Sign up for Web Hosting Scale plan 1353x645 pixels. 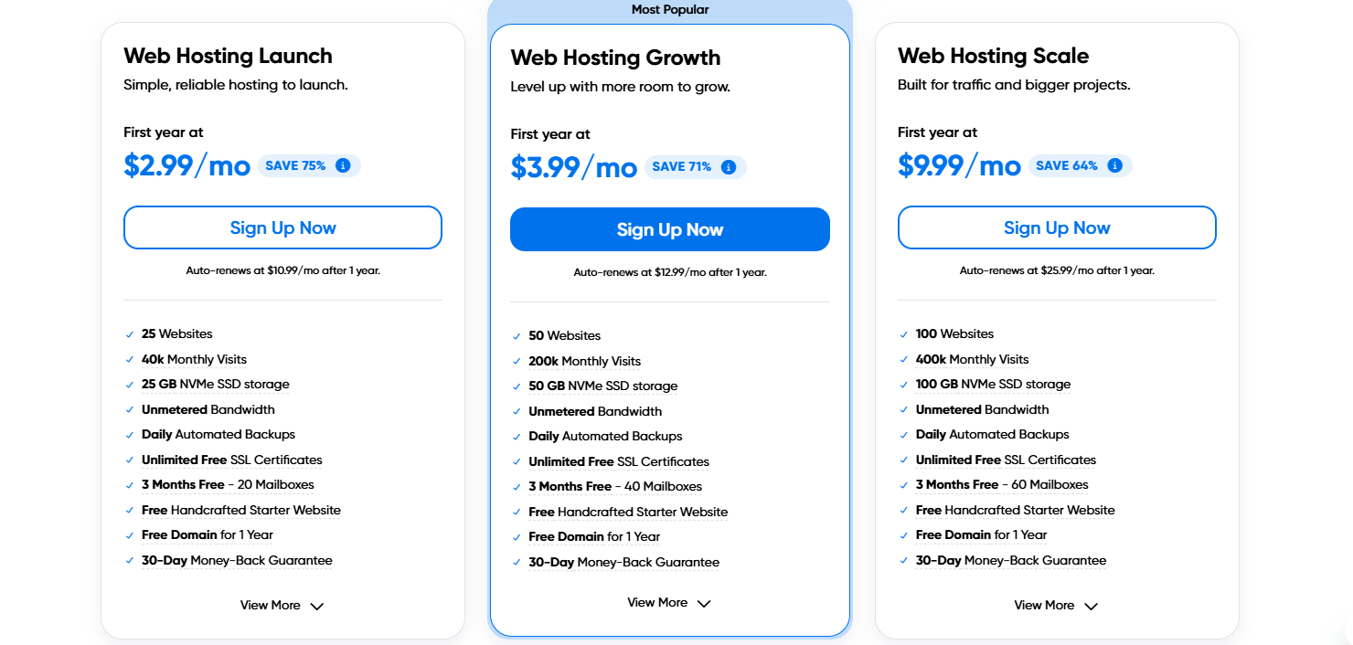[1057, 228]
